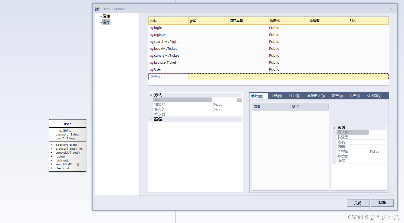Screen dimensions: 404x223
Task: Click the searchMyFlight operation icon
Action: [151, 42]
